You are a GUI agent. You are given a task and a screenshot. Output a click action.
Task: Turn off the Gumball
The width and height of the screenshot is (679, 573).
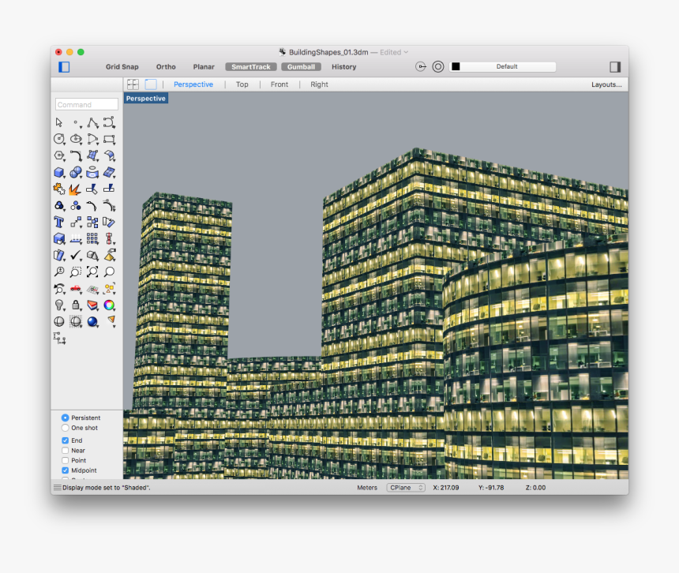click(x=301, y=66)
